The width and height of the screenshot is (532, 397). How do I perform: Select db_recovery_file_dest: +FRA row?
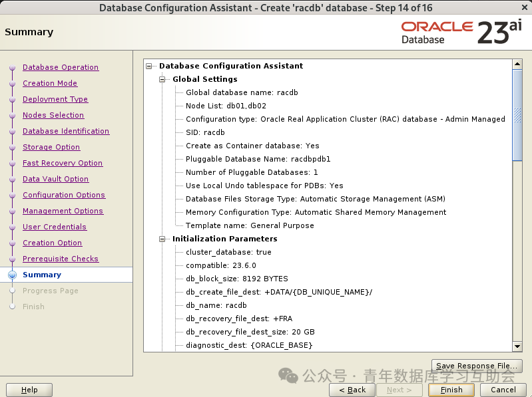(239, 319)
